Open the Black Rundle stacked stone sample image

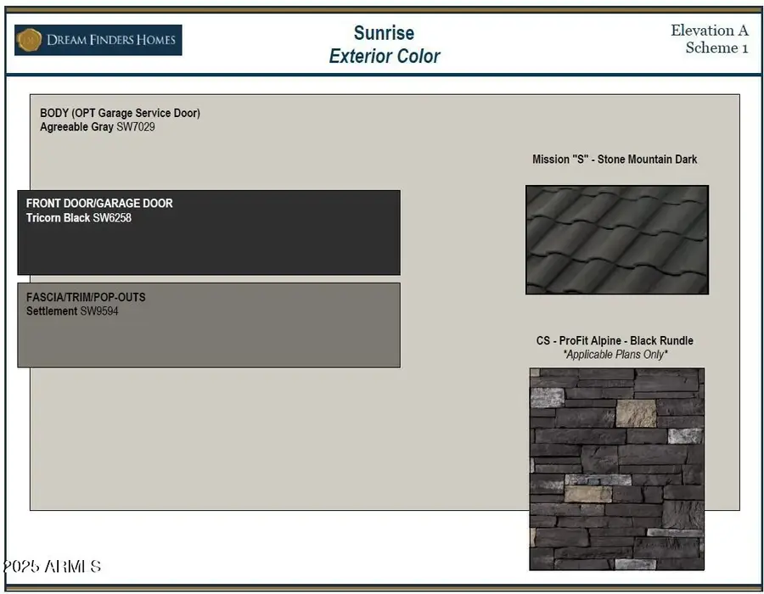pos(617,469)
